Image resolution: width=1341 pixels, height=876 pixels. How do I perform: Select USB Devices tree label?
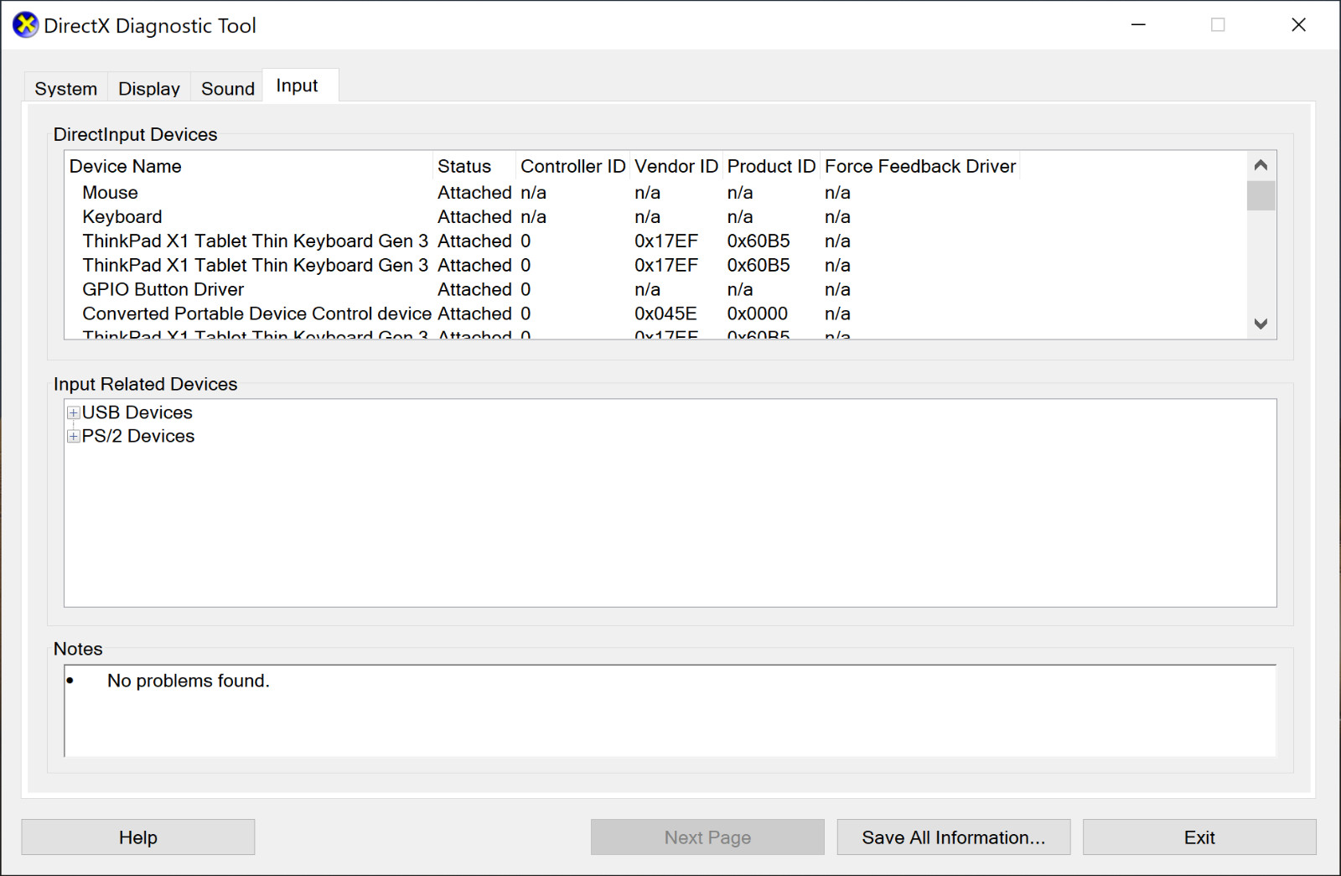point(137,412)
